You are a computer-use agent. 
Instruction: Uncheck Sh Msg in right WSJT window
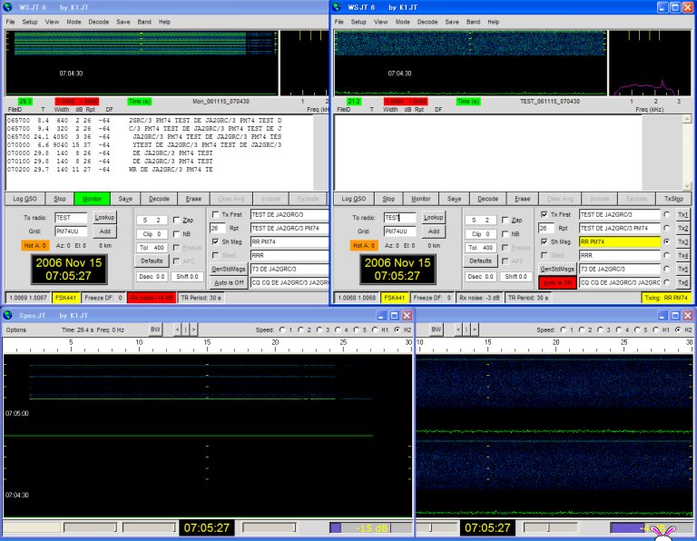[x=545, y=241]
